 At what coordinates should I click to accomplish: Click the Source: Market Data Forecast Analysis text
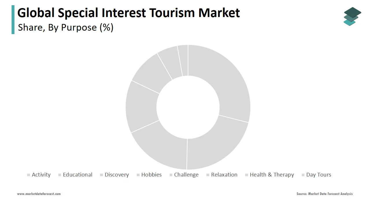pyautogui.click(x=324, y=194)
